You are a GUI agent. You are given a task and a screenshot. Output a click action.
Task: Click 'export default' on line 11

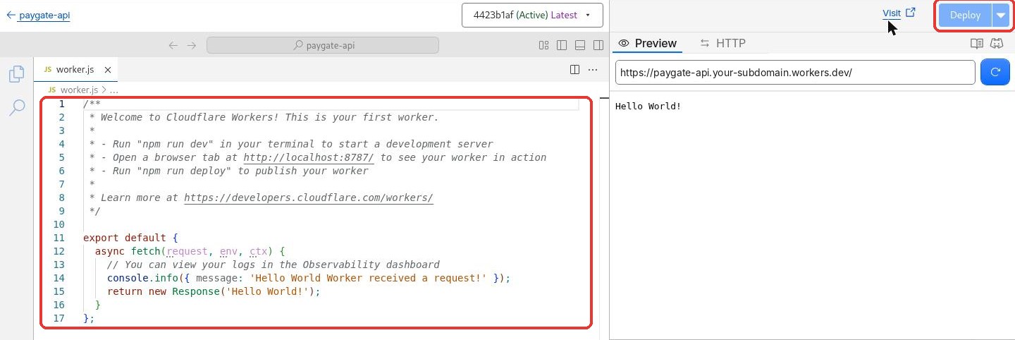[125, 238]
